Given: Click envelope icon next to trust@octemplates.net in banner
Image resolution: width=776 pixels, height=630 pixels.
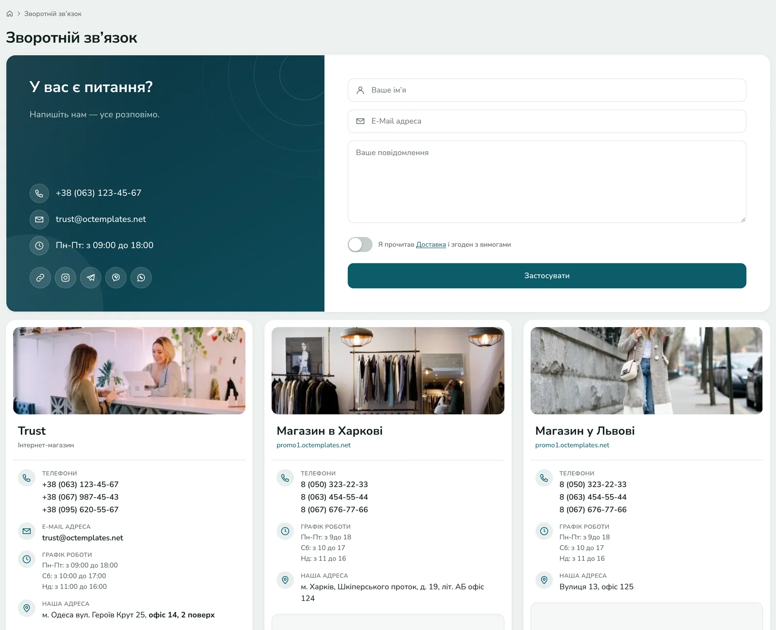Looking at the screenshot, I should (x=39, y=220).
